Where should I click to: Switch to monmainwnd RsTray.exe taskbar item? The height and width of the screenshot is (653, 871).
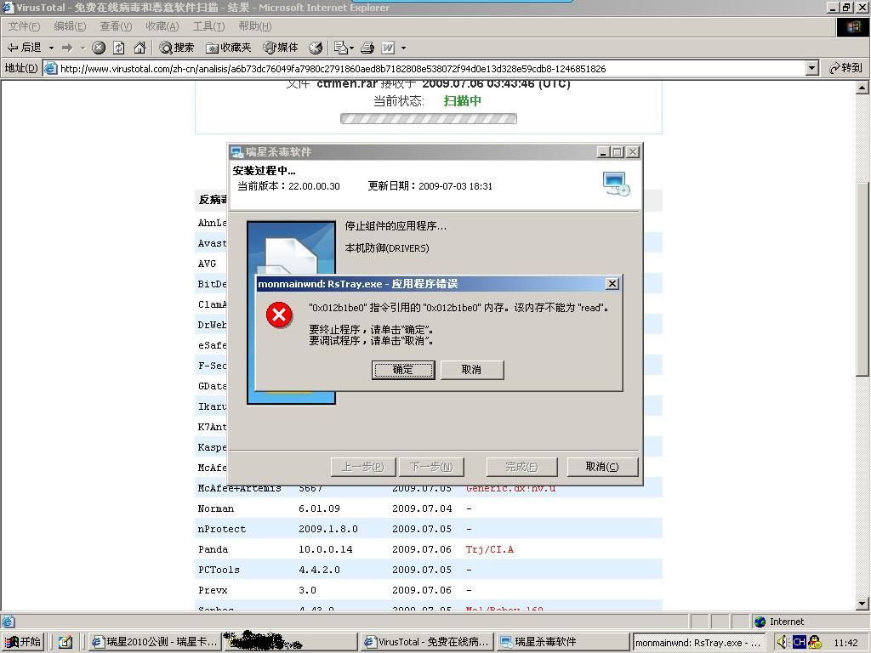click(699, 642)
